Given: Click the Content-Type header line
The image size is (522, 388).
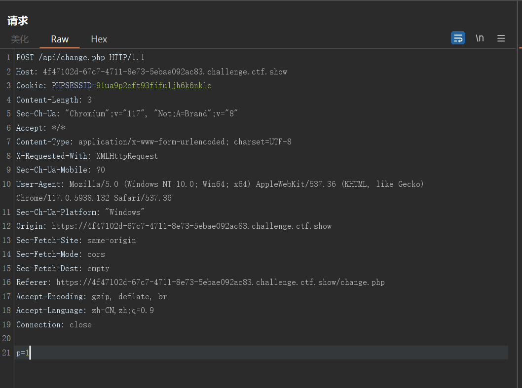Looking at the screenshot, I should coord(153,142).
